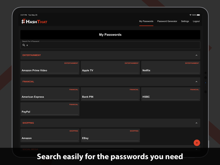This screenshot has height=165, width=220.
Task: Click the My Passwords page title
Action: click(110, 35)
